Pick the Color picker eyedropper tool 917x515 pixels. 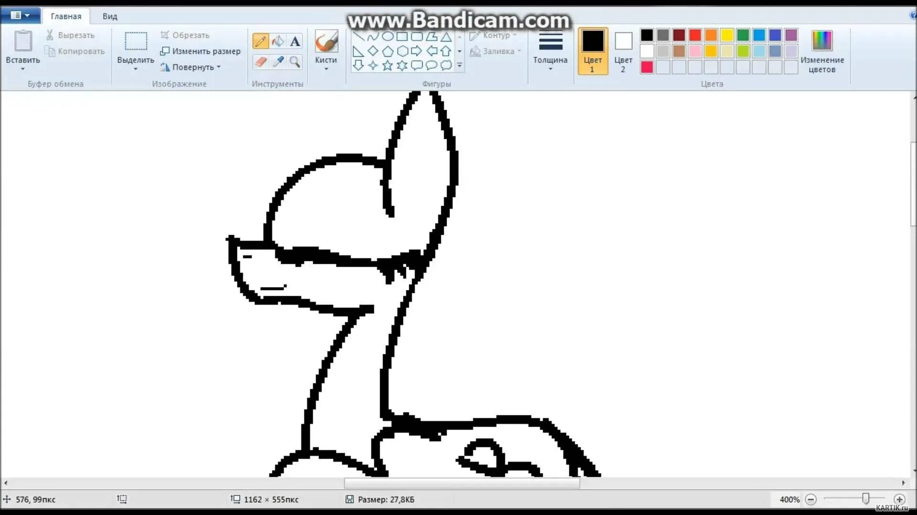[x=277, y=62]
